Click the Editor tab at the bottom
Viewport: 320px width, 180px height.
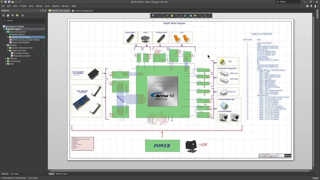tap(51, 174)
